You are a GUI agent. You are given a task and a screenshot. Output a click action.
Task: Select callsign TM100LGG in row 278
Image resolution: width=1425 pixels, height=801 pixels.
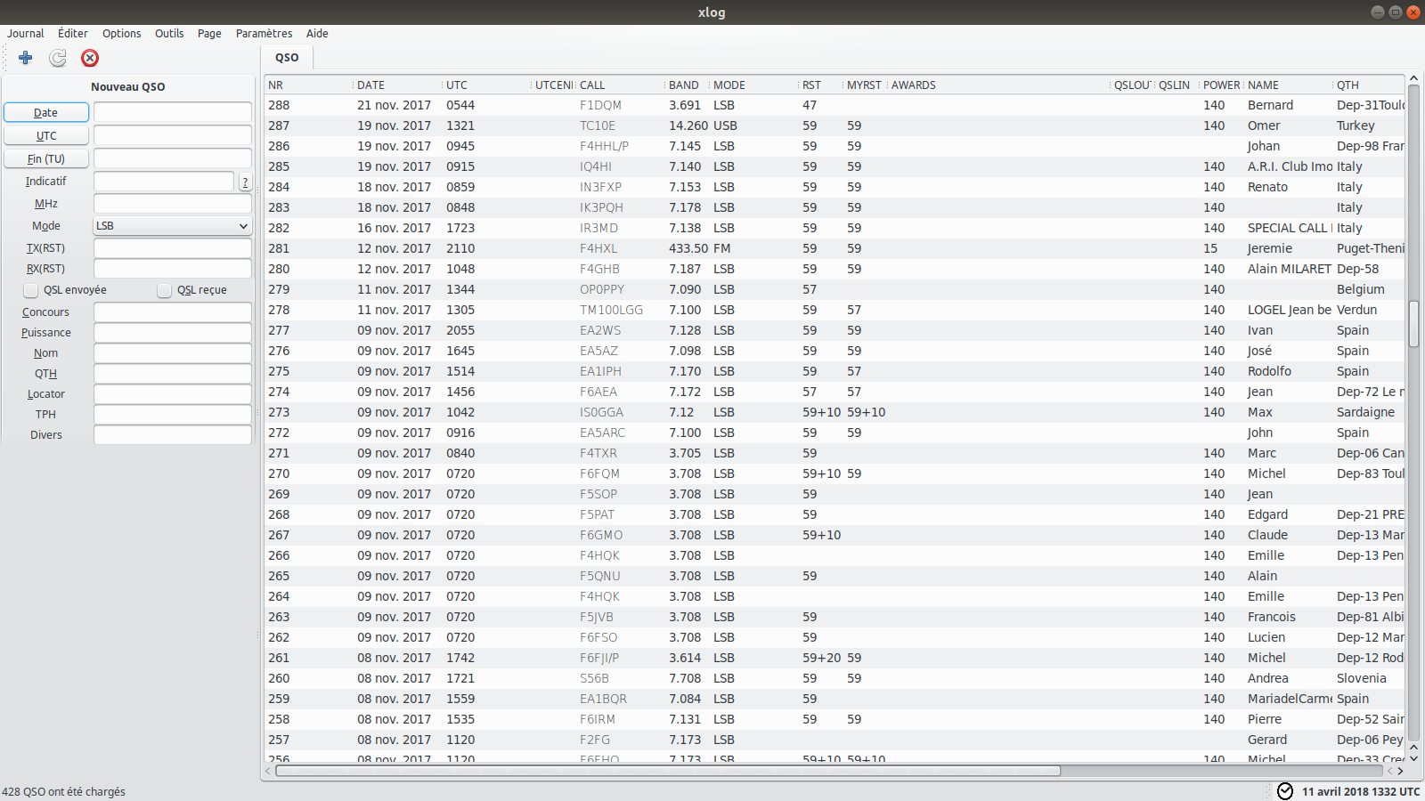coord(611,310)
